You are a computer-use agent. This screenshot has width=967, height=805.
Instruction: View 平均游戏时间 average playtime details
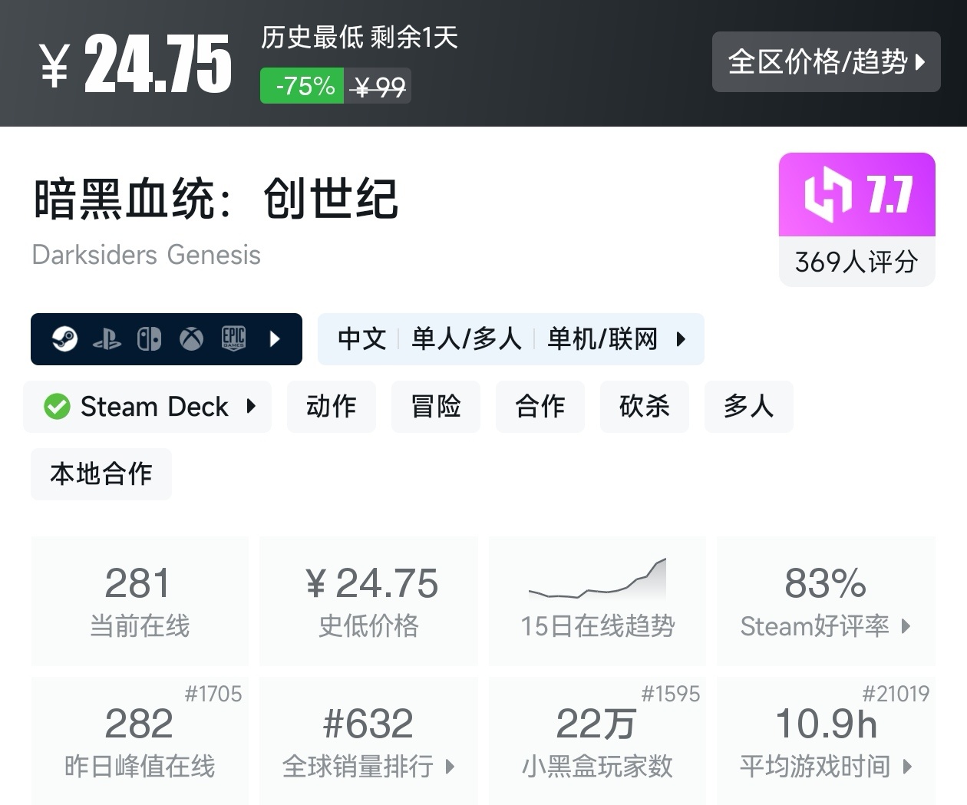coord(825,765)
